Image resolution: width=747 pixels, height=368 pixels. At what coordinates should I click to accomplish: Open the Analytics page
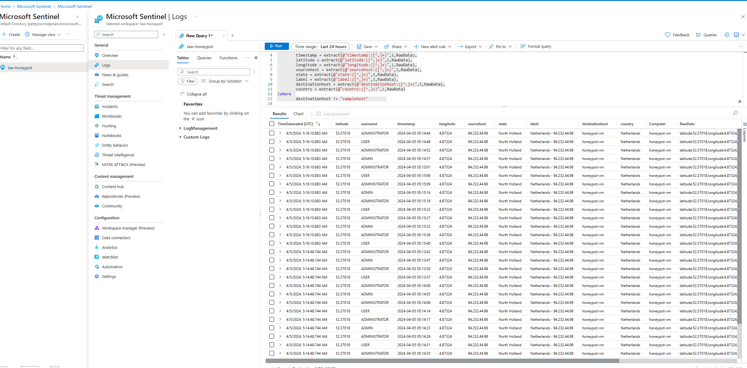110,247
